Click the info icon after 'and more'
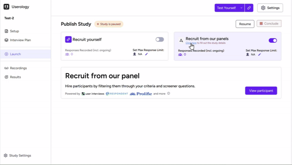Viewport: 292px width, 165px height. click(x=169, y=94)
